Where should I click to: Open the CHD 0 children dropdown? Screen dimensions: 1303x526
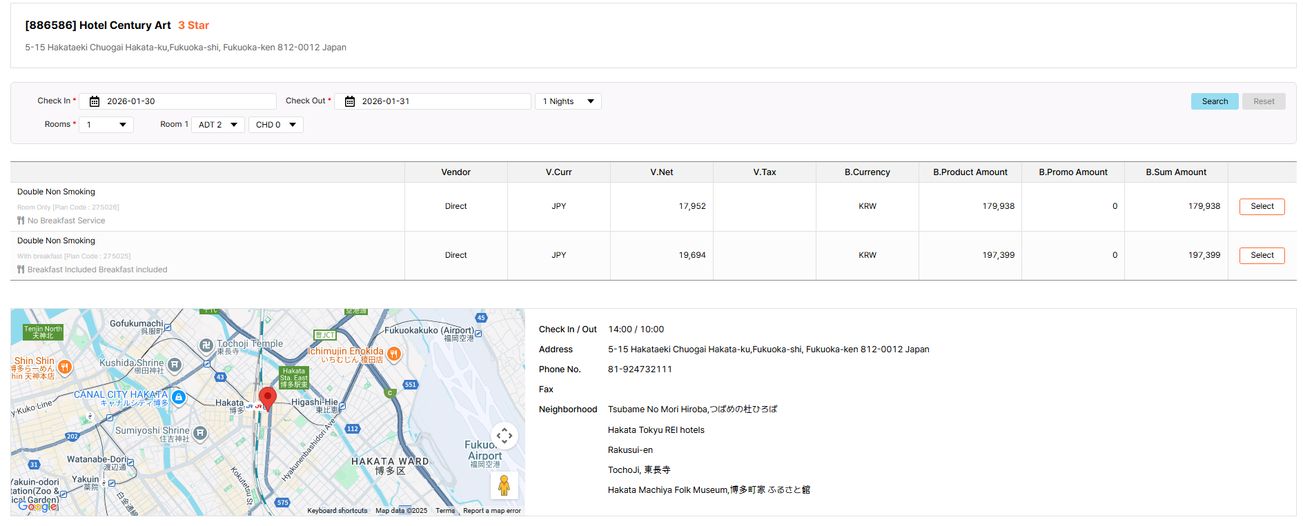pos(275,125)
